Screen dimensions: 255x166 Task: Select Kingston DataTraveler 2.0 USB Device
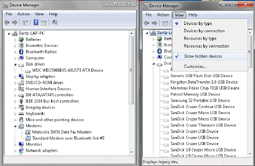pyautogui.click(x=204, y=82)
